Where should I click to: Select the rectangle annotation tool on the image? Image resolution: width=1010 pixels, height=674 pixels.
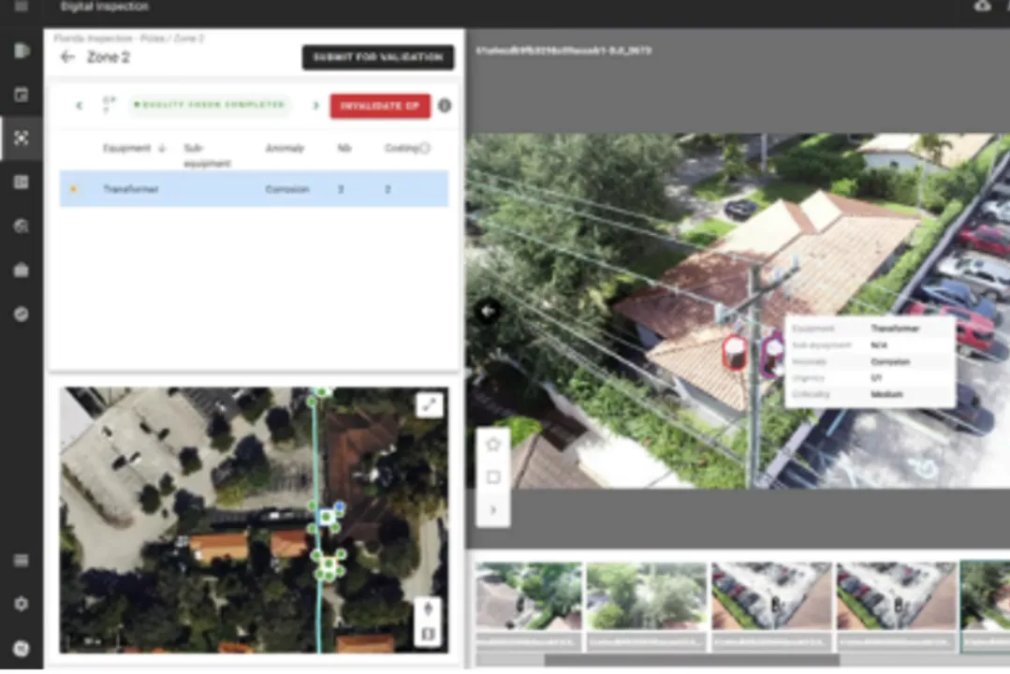(493, 476)
